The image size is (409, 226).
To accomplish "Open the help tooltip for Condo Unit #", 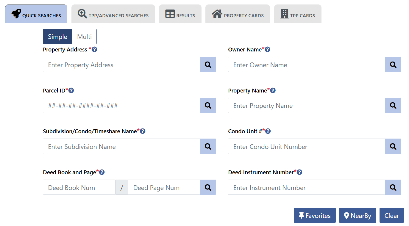I will tap(268, 131).
